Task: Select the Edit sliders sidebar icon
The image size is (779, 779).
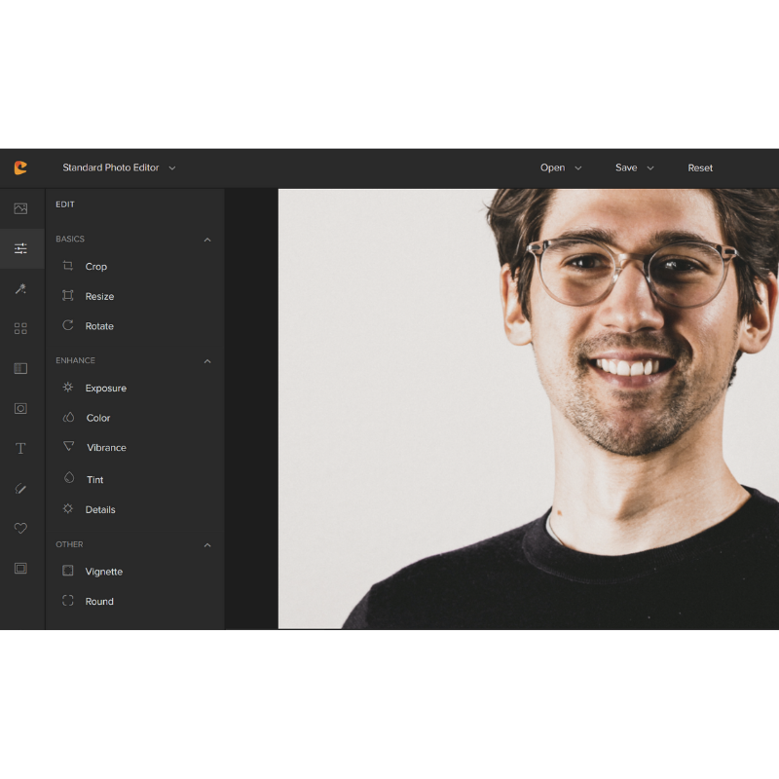Action: click(20, 248)
